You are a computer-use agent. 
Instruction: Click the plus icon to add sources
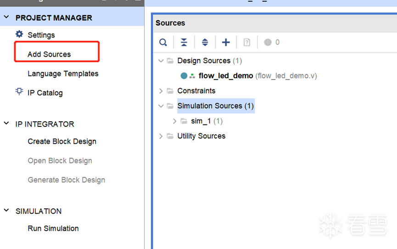point(226,42)
